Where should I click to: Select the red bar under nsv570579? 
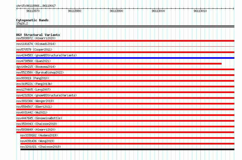[x=125, y=52]
